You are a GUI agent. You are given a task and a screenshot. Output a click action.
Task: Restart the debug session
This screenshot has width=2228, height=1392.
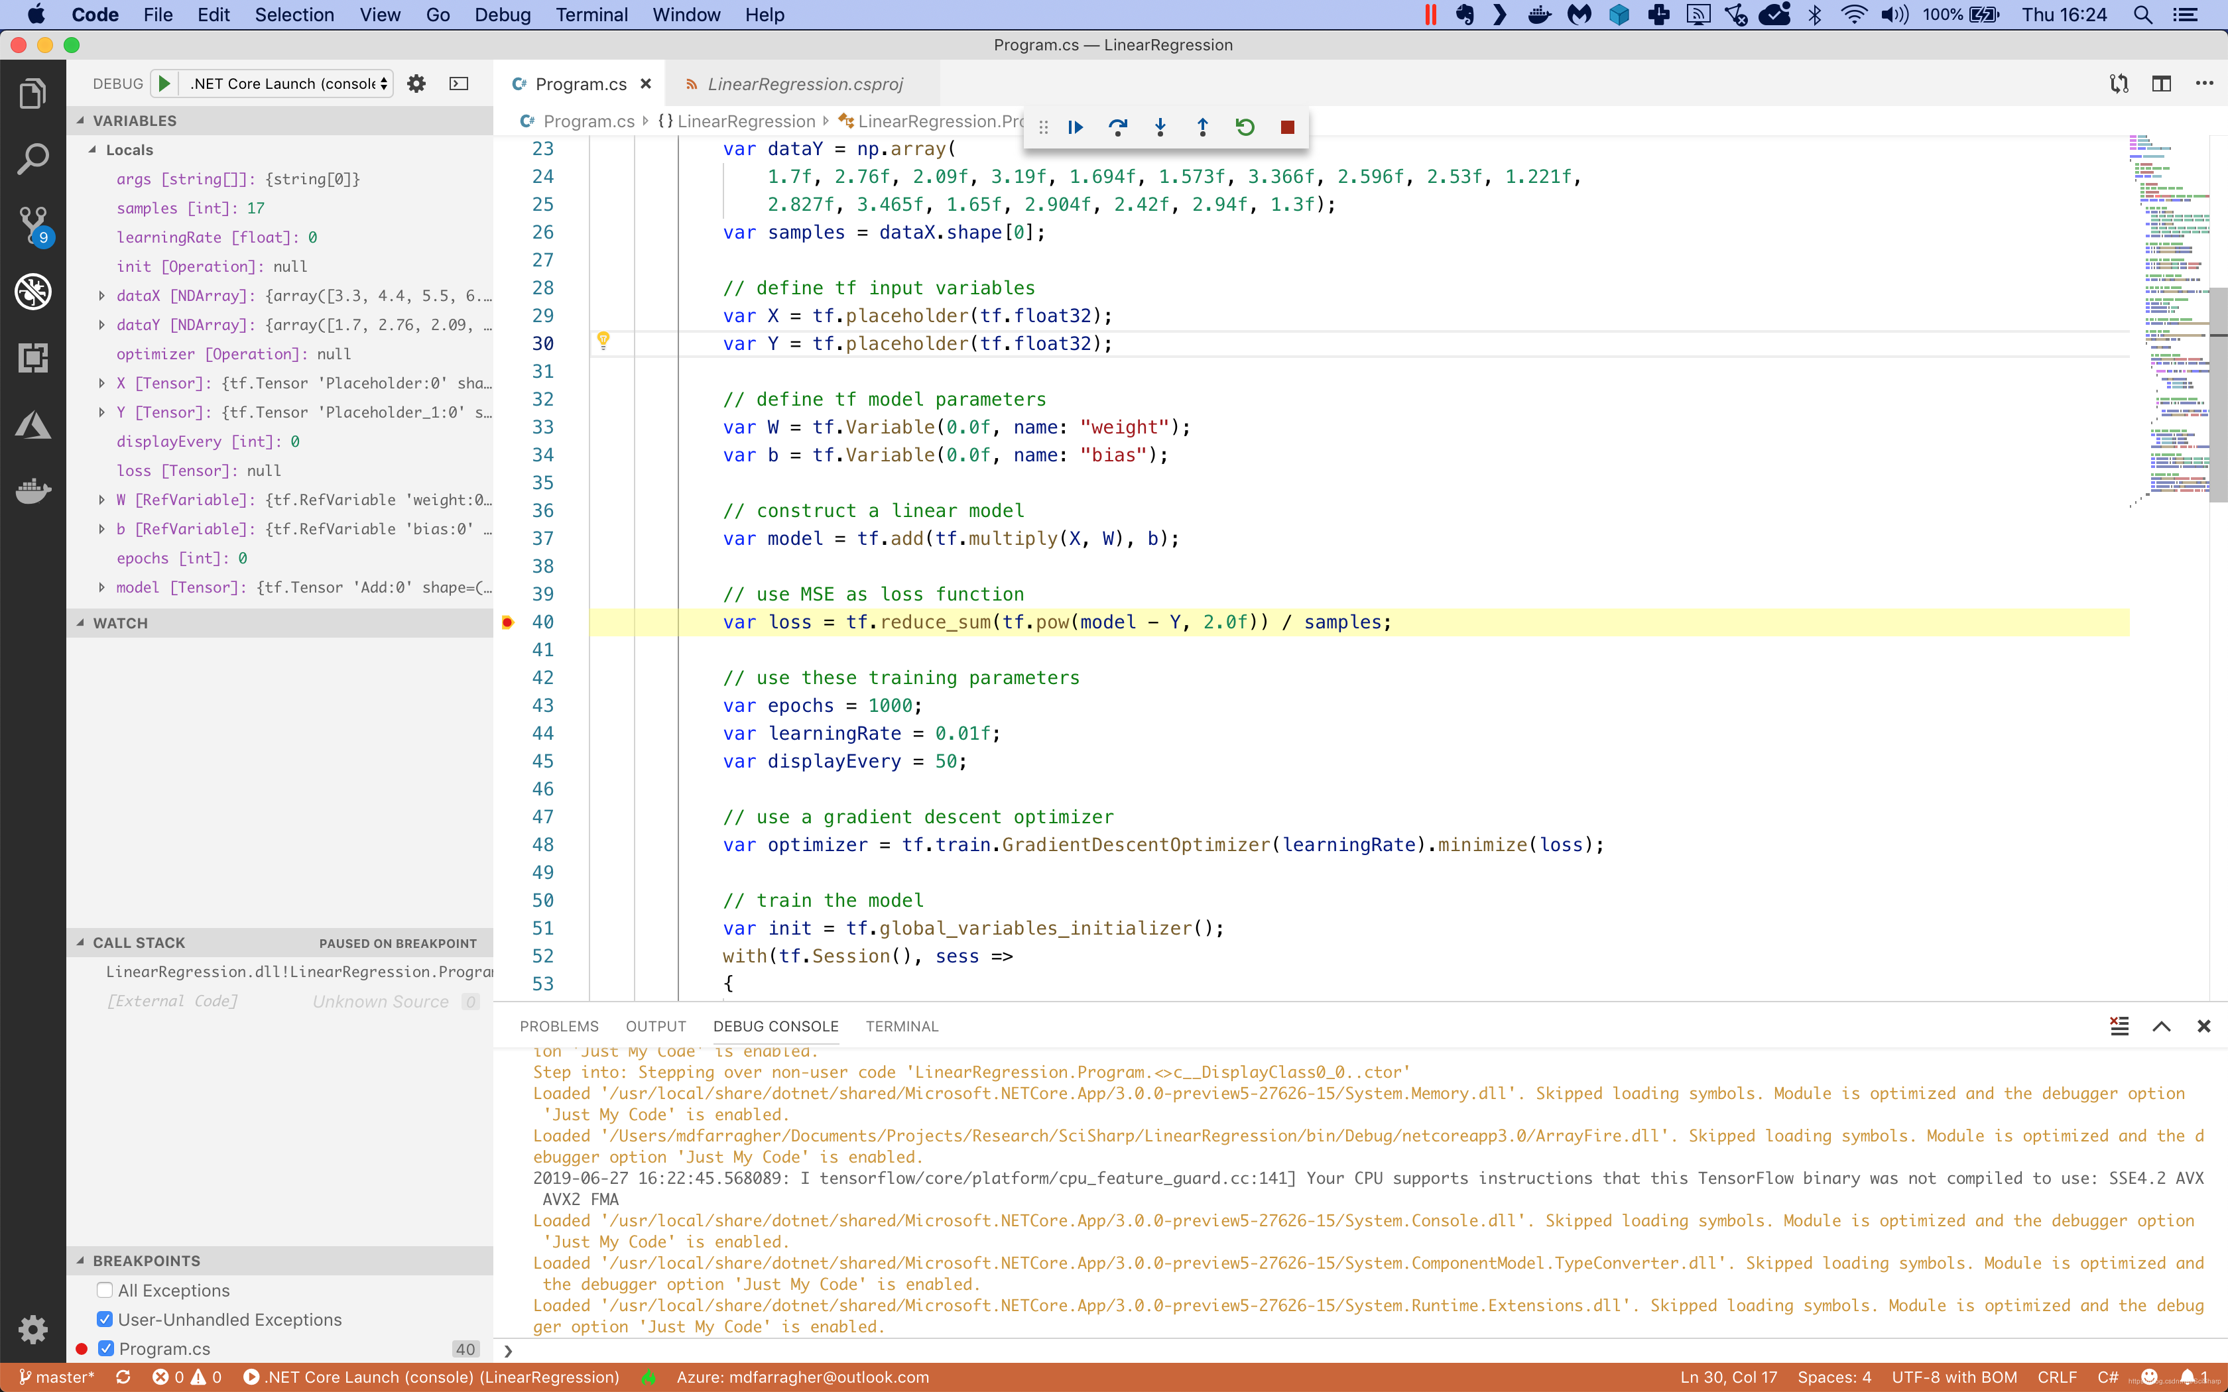[1245, 127]
